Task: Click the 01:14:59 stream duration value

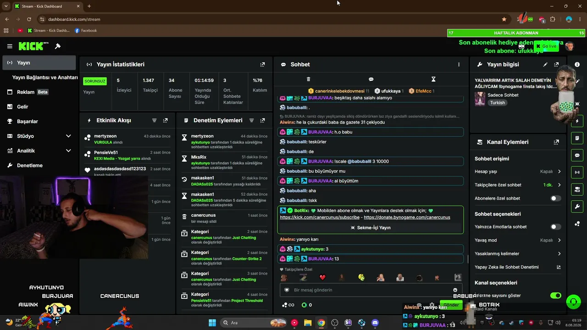Action: point(204,81)
